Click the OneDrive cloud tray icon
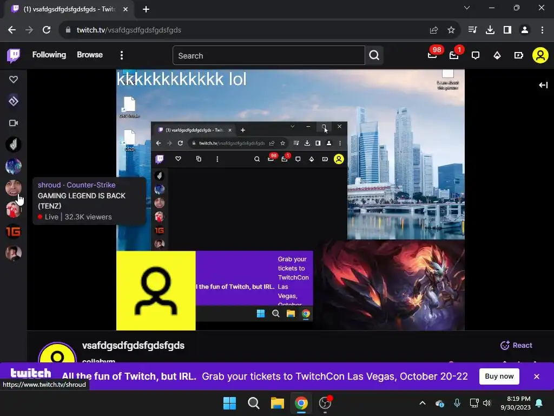554x416 pixels. (439, 403)
